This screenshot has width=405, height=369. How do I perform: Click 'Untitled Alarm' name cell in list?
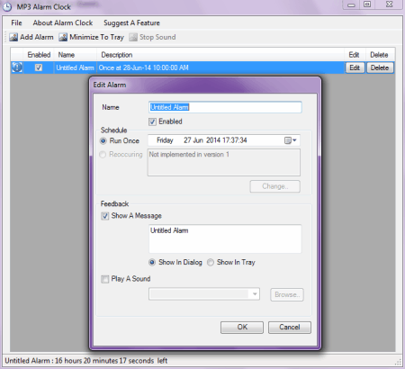pyautogui.click(x=76, y=67)
